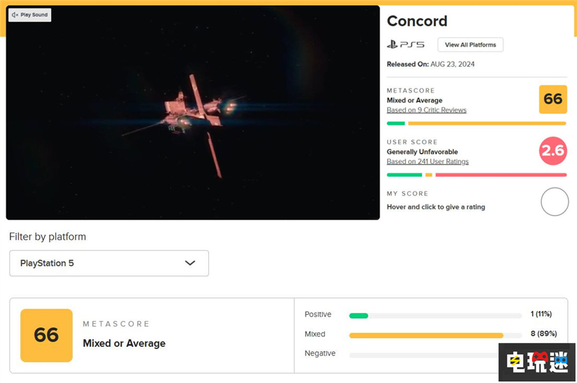Image resolution: width=577 pixels, height=383 pixels.
Task: Click the METASCORE section label
Action: tap(411, 91)
